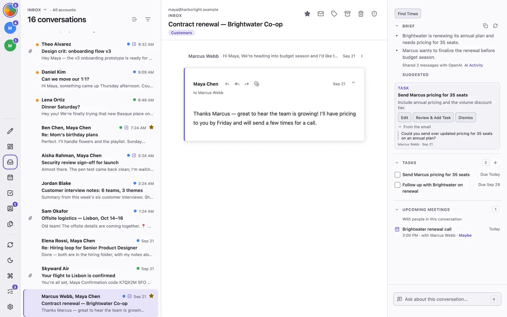Check 'Follow up with Brightwater on renewal' task

398,185
